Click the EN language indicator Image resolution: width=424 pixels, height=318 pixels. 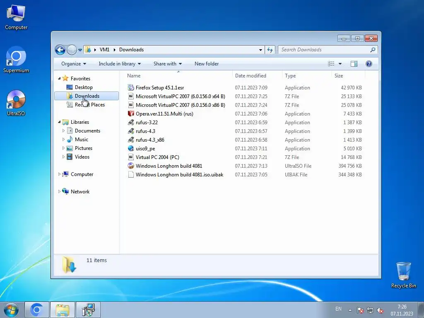[x=338, y=309]
